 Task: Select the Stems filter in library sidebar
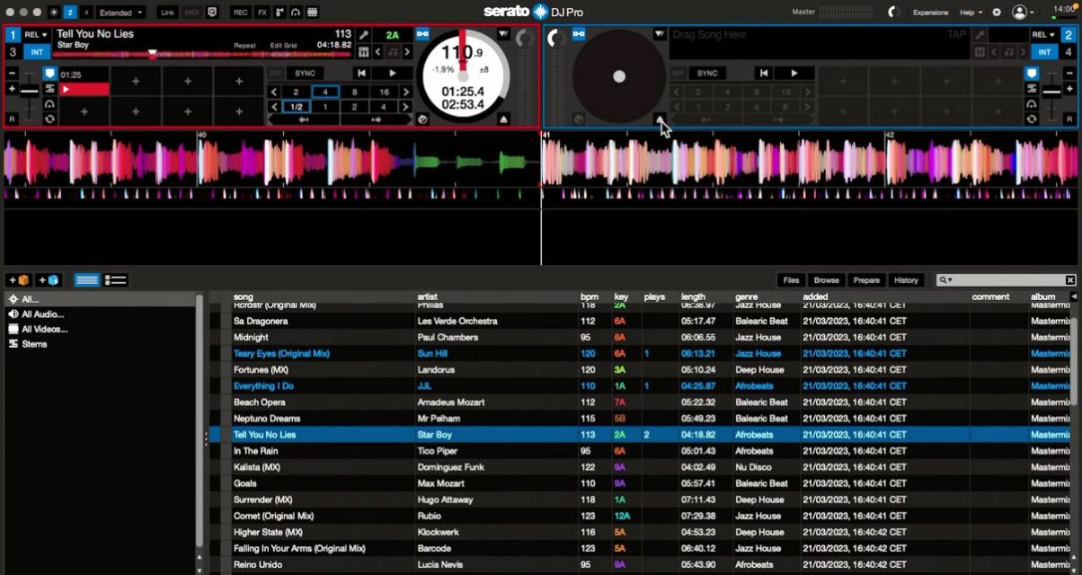click(33, 343)
